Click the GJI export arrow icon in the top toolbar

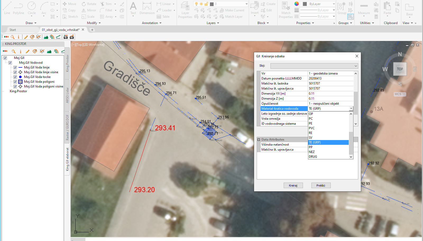(72, 37)
